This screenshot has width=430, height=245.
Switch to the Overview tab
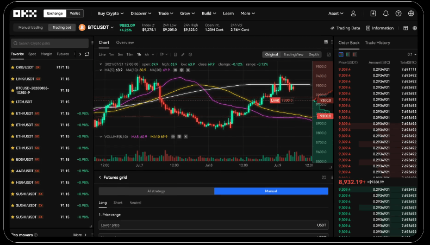coord(125,42)
